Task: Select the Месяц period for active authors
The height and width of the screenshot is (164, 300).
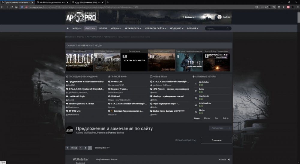Action: pyautogui.click(x=207, y=118)
